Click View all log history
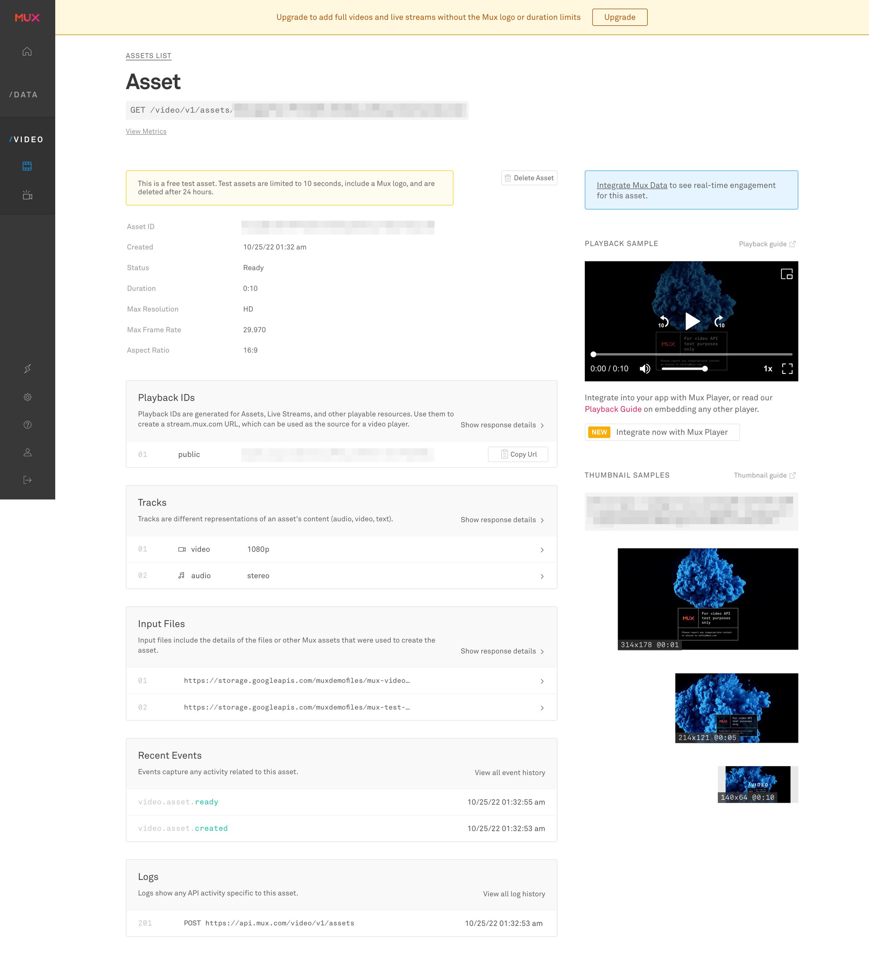This screenshot has height=965, width=869. tap(514, 894)
